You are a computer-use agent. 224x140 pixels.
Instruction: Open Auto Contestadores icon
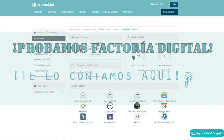[137, 95]
